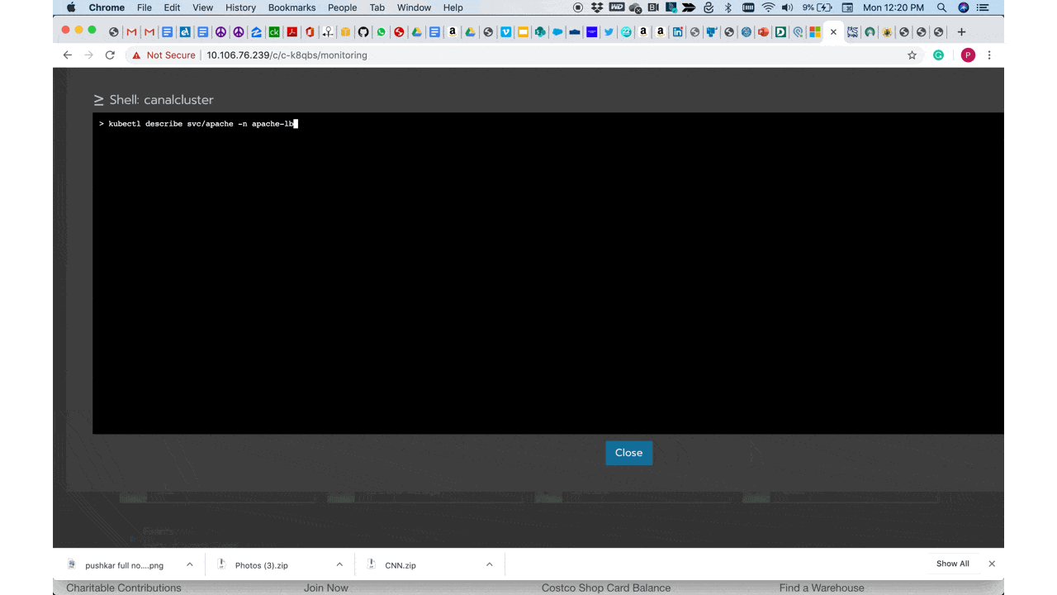1057x595 pixels.
Task: Switch to the GitHub tab
Action: click(x=363, y=32)
